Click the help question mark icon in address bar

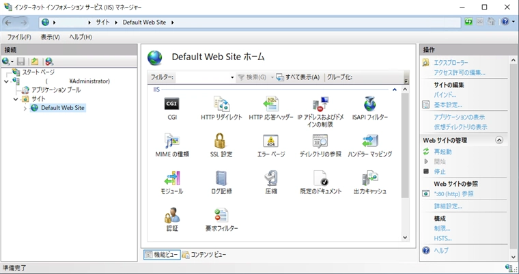pyautogui.click(x=505, y=22)
